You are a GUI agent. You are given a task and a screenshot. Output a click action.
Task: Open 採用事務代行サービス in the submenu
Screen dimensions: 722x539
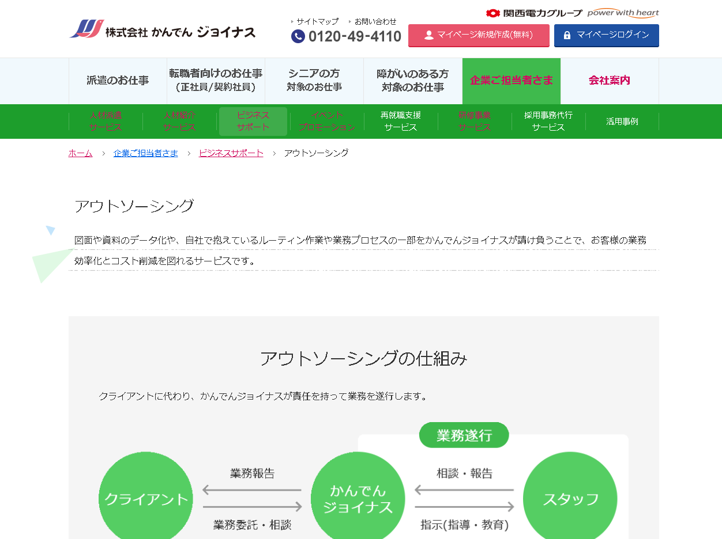pyautogui.click(x=548, y=122)
